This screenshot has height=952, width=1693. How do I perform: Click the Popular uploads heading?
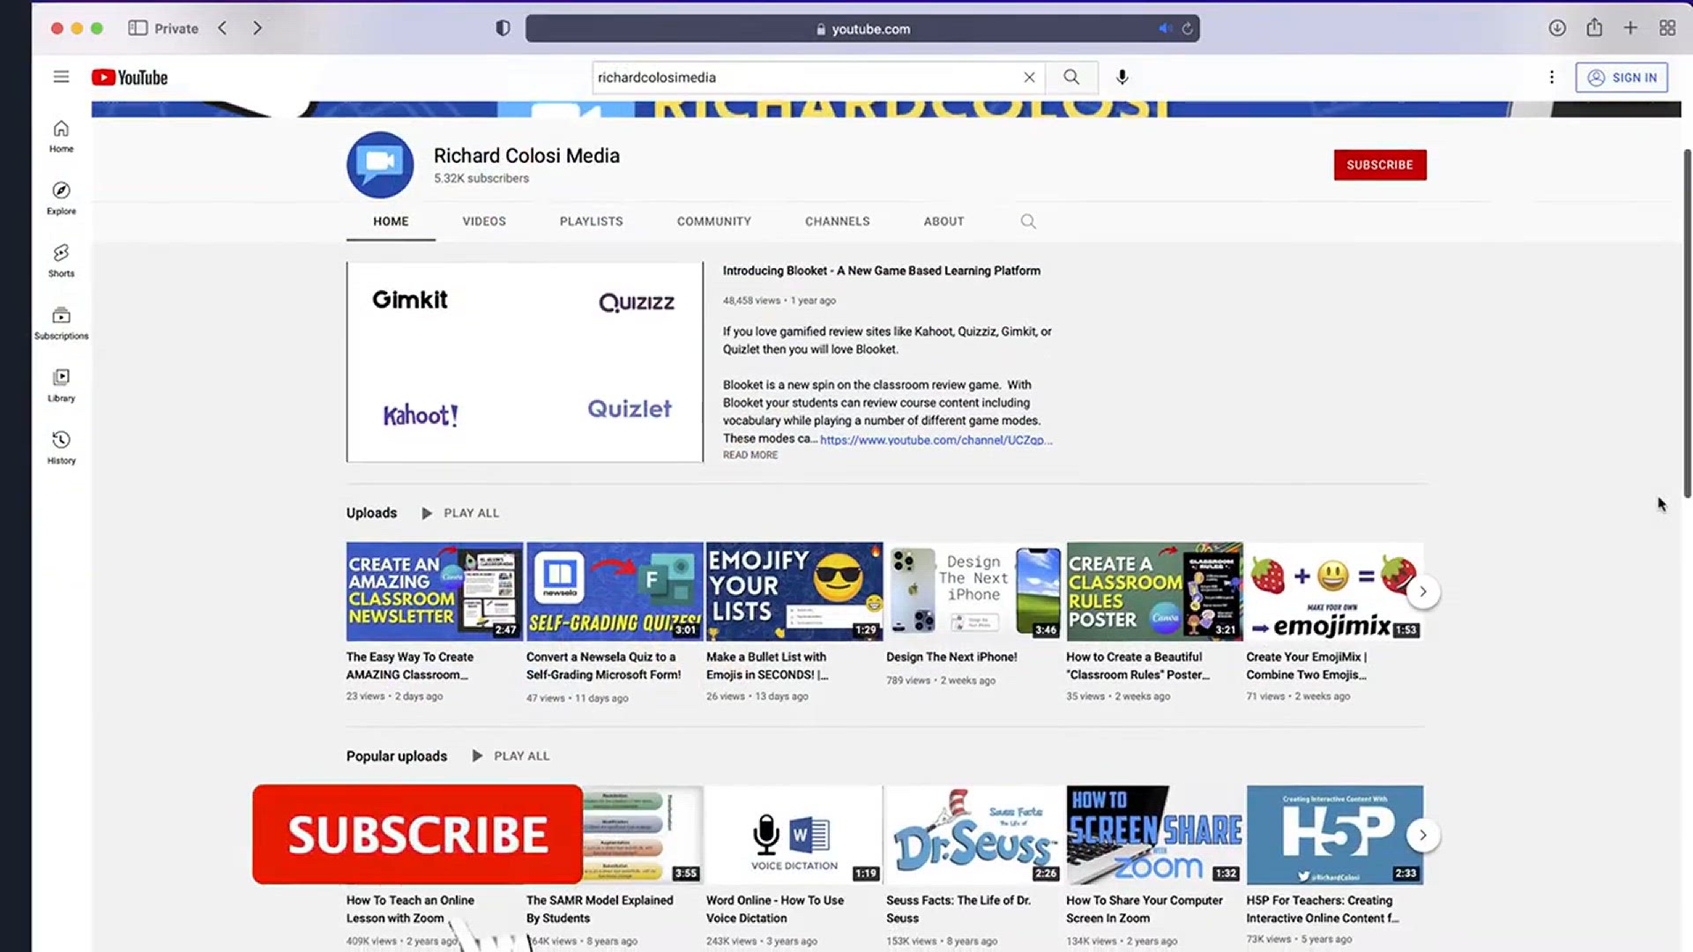(x=397, y=756)
